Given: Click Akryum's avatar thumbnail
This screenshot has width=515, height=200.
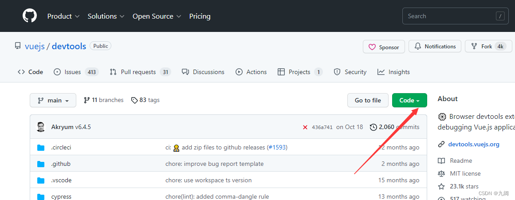Looking at the screenshot, I should (x=41, y=127).
